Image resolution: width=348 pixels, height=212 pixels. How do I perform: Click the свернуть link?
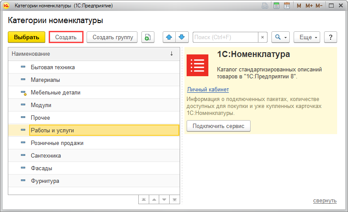point(325,201)
